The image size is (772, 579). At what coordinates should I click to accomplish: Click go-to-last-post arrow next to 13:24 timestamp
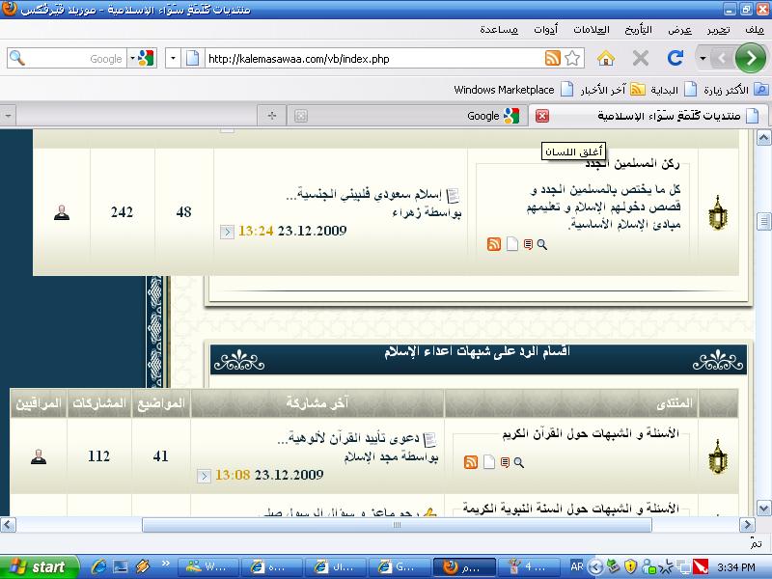(227, 232)
